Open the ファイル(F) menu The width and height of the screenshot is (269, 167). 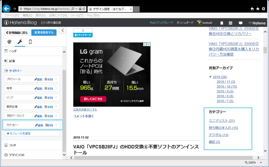tap(11, 15)
